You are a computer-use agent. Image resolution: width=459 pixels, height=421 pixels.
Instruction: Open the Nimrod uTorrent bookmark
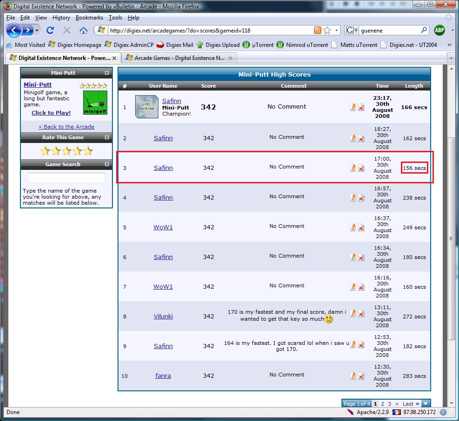(x=302, y=45)
